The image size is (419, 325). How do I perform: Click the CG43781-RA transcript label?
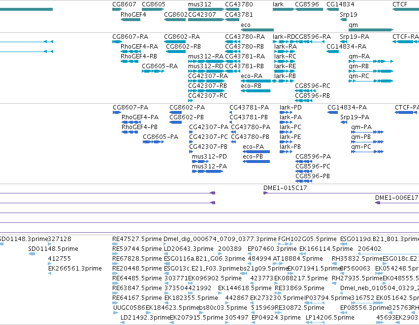click(245, 56)
